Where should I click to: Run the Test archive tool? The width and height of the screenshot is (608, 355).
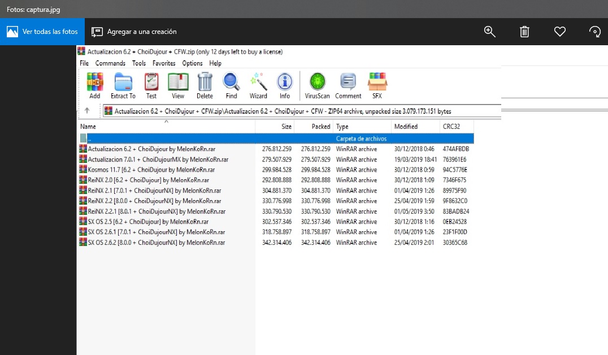(x=151, y=86)
